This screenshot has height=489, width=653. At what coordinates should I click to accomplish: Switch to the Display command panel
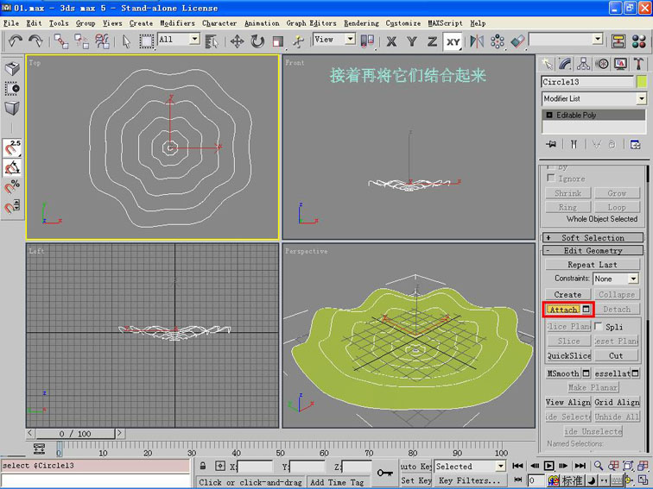[620, 64]
